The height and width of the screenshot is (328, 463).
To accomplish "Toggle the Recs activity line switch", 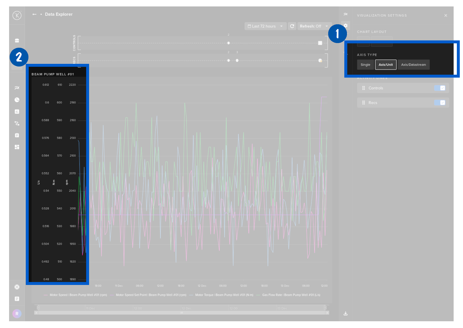I will tap(440, 103).
